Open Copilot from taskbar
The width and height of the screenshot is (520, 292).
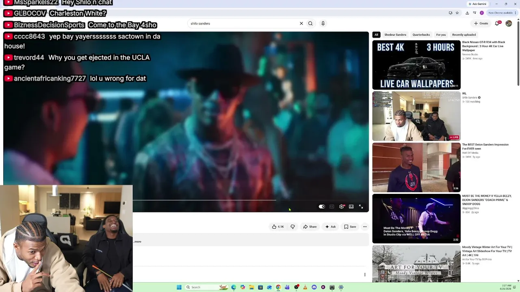pyautogui.click(x=243, y=287)
